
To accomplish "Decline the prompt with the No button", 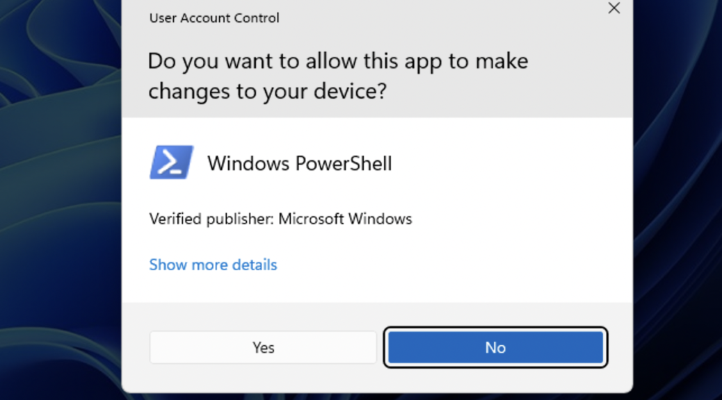I will coord(495,348).
